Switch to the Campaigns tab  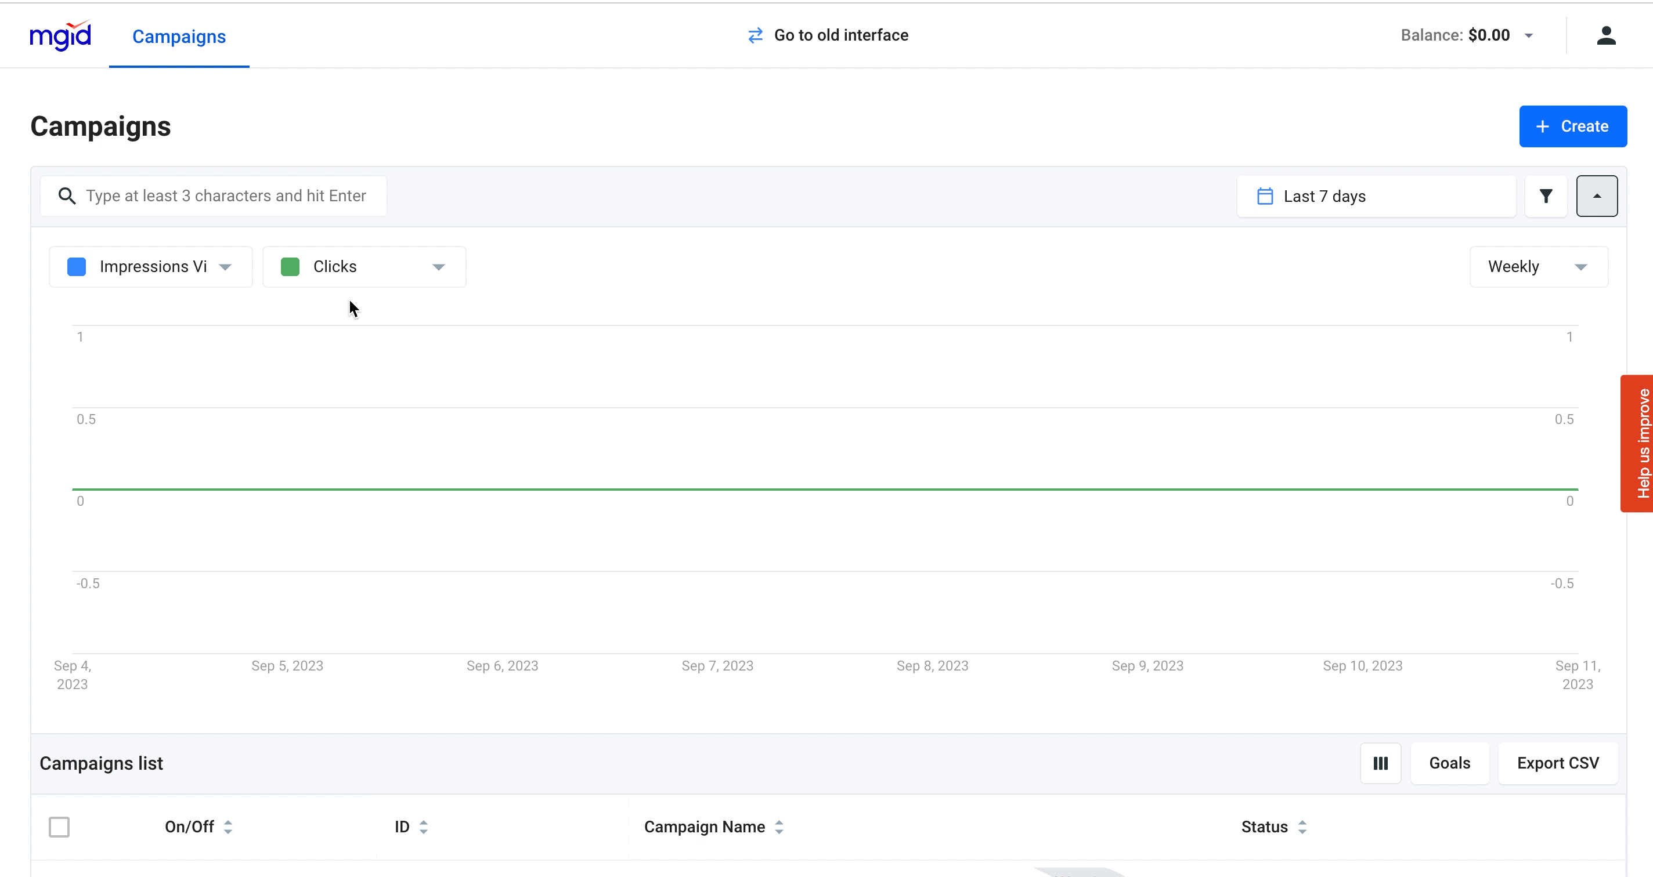179,37
